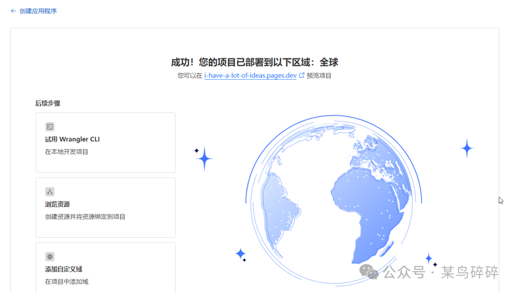Click the 预览项目 text after the URL
The height and width of the screenshot is (293, 515).
[319, 75]
